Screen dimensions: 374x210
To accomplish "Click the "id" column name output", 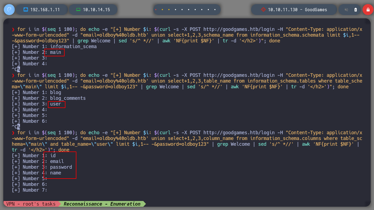I will (x=53, y=156).
